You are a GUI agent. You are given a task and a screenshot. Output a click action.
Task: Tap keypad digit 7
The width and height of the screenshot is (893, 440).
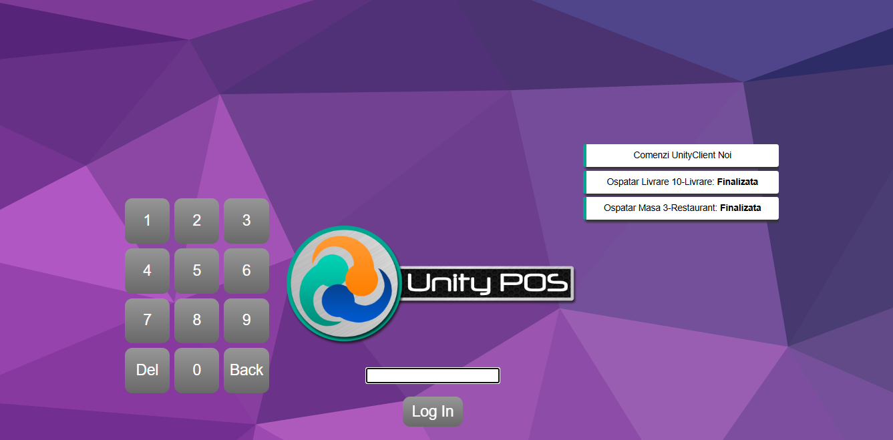pos(147,320)
